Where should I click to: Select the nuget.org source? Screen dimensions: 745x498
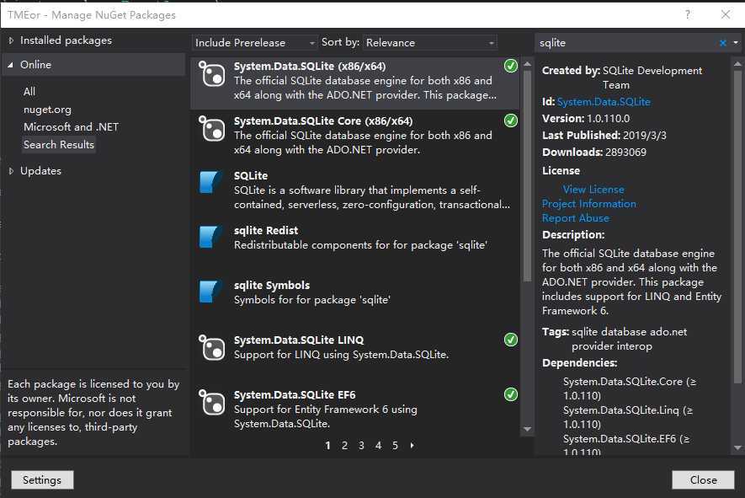click(47, 110)
